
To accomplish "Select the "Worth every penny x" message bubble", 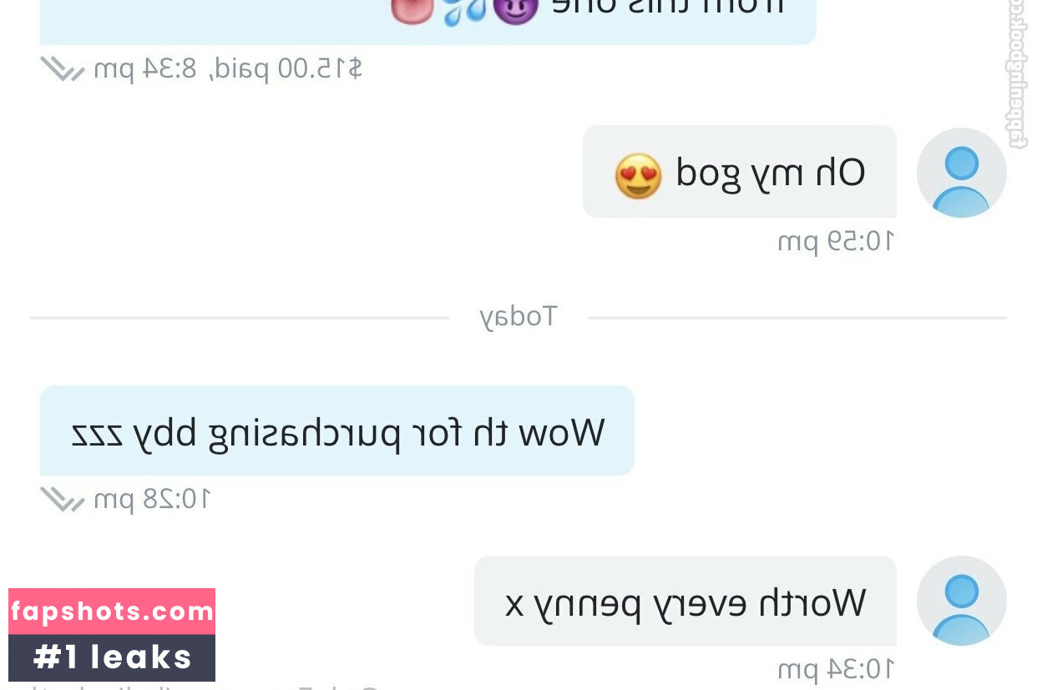I will point(685,601).
